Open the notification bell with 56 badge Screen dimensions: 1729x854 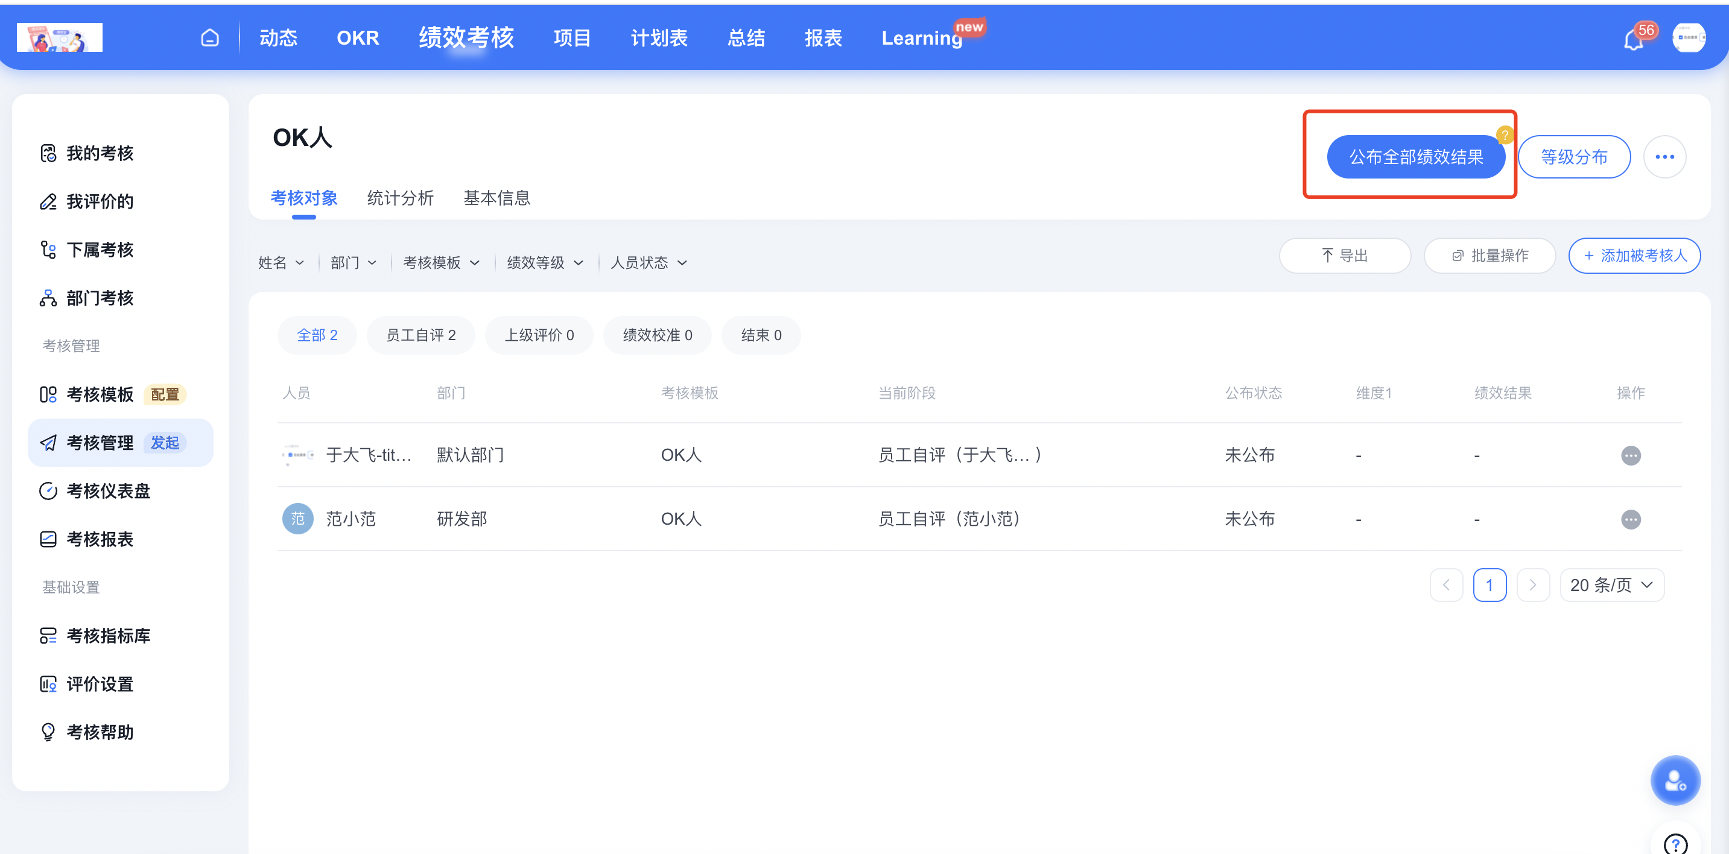(x=1634, y=40)
